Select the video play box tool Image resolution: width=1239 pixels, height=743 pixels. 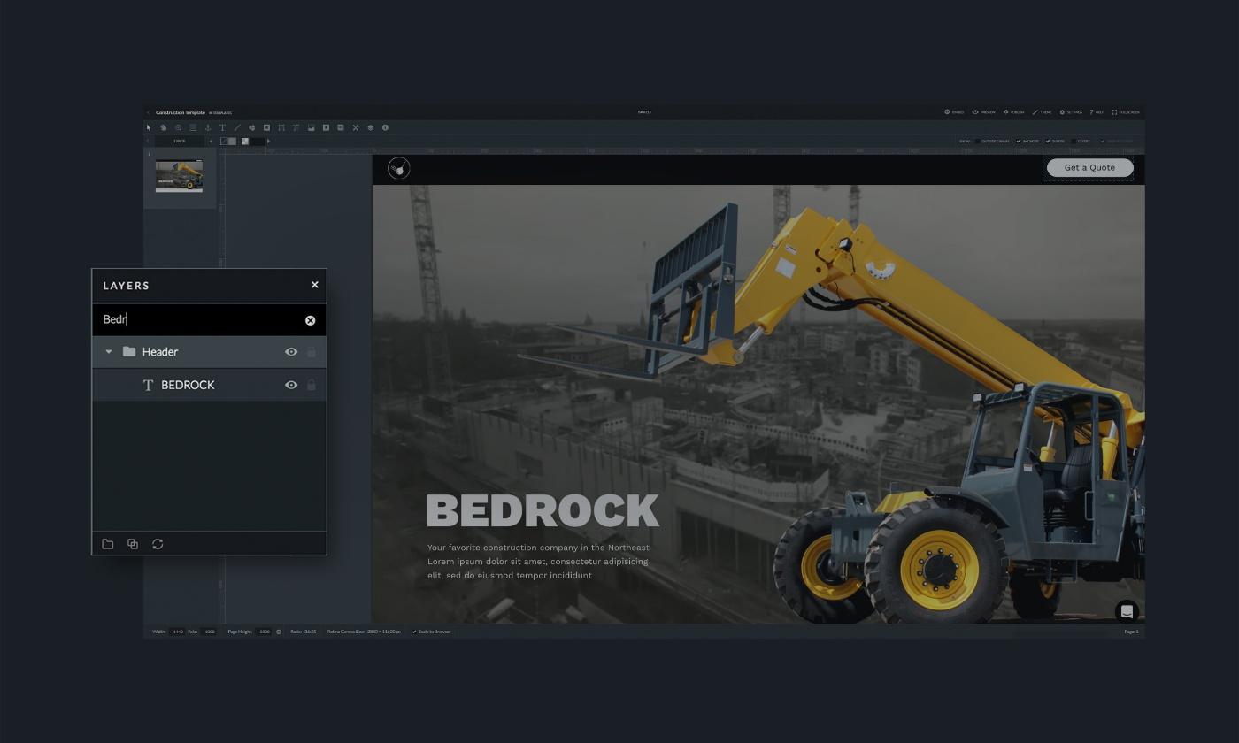pyautogui.click(x=326, y=127)
